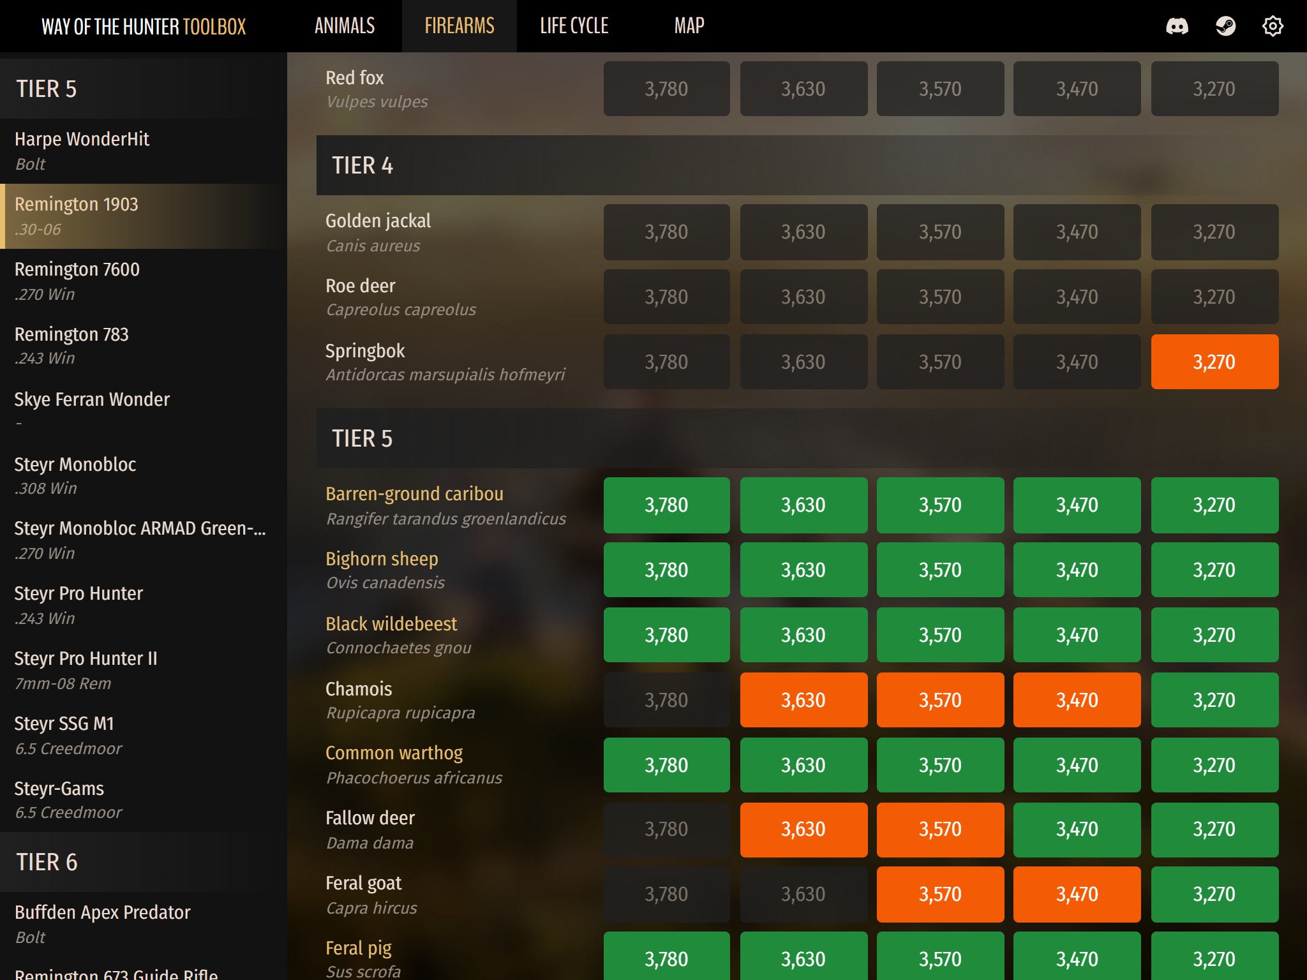Switch to the Animals tab
This screenshot has height=980, width=1307.
[x=345, y=26]
